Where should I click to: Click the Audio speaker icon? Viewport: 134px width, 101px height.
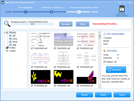7,51
